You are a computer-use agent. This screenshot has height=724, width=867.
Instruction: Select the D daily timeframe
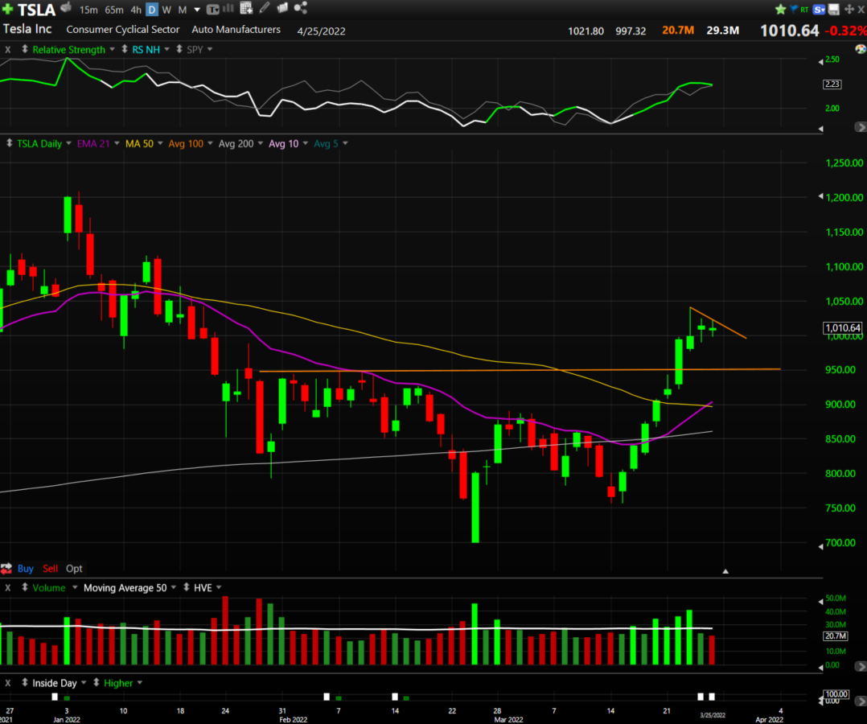[x=151, y=10]
